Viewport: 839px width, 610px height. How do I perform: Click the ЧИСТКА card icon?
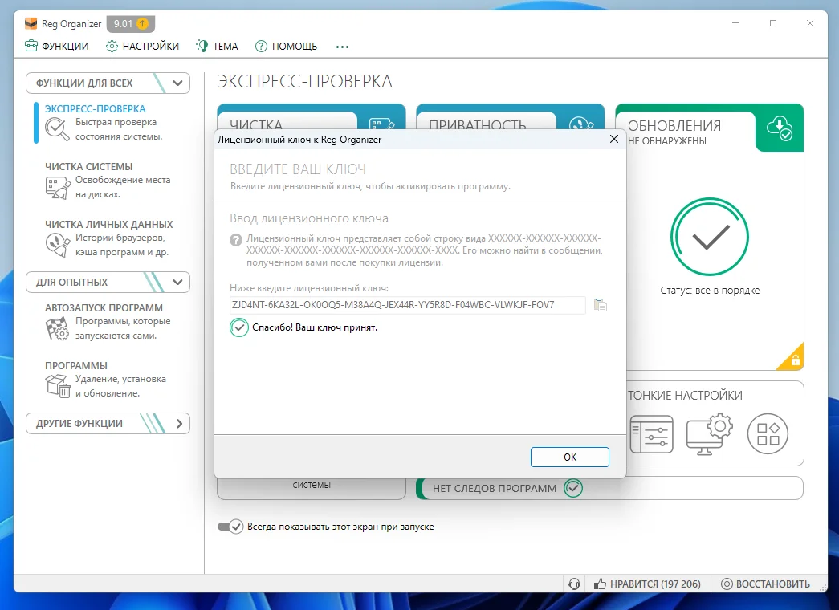381,123
